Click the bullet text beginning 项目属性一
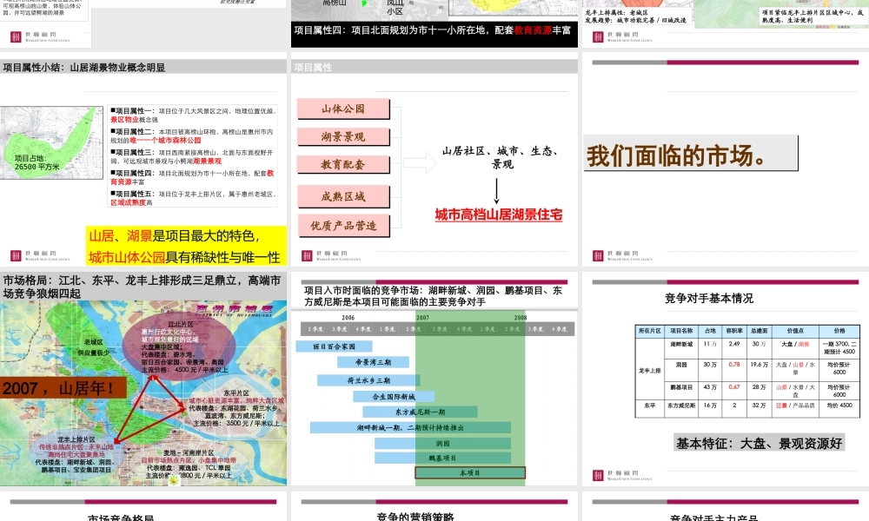 194,115
